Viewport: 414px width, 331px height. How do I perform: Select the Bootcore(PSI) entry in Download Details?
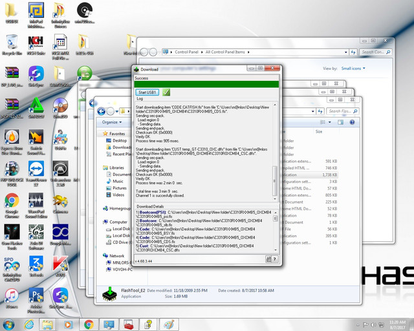click(x=204, y=214)
